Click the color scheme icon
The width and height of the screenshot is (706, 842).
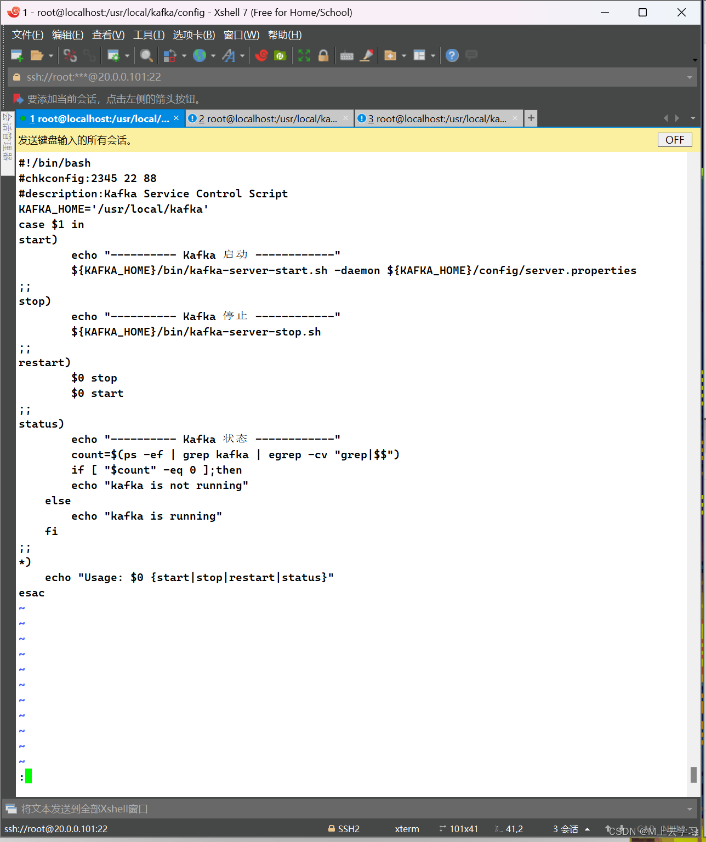point(170,55)
